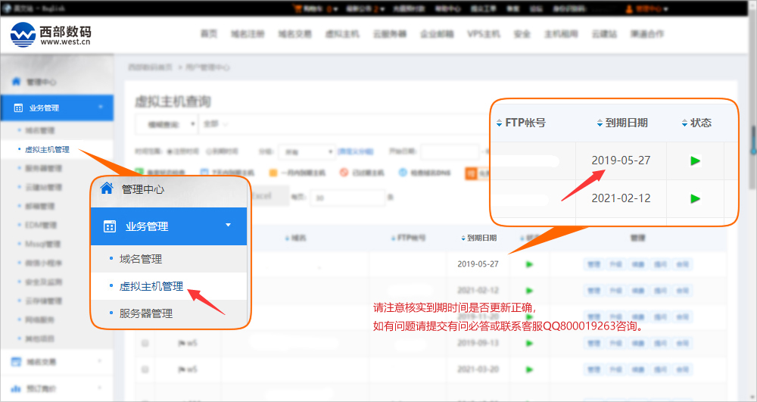The height and width of the screenshot is (402, 757).
Task: Click the page's vertical scrollbar thumb
Action: click(x=752, y=140)
